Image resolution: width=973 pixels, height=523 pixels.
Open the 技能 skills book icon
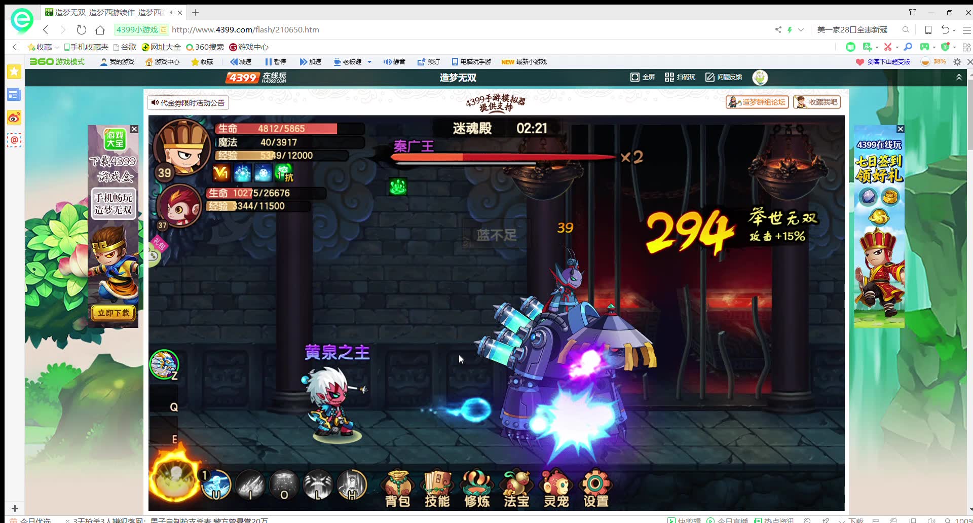click(437, 489)
